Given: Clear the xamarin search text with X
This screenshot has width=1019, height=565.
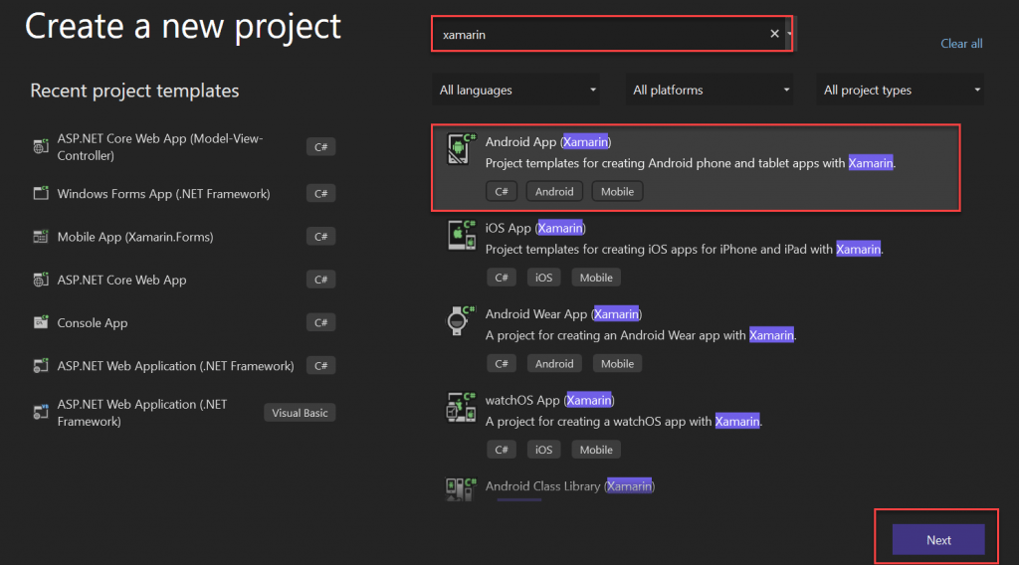Looking at the screenshot, I should point(774,34).
